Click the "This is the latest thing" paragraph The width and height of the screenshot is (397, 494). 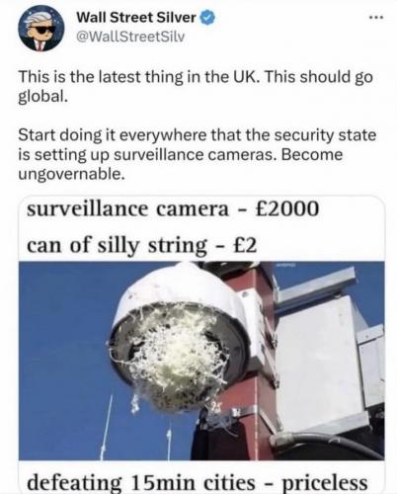[196, 86]
